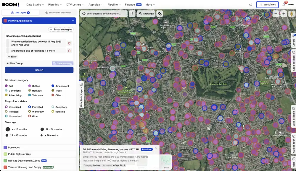
Task: Click the Amendment category legend swatch
Action: click(x=53, y=86)
